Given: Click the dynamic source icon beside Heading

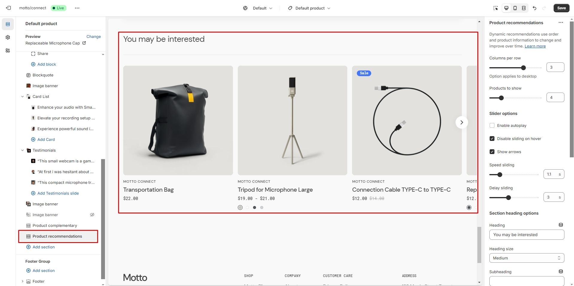Looking at the screenshot, I should [561, 225].
